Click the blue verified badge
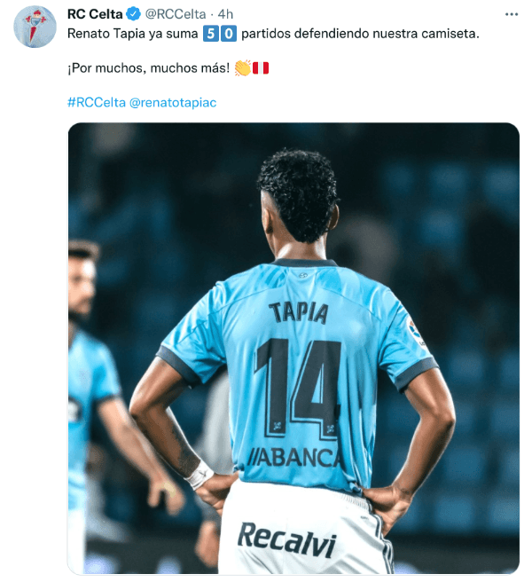Viewport: 532px width, 582px height. 133,14
